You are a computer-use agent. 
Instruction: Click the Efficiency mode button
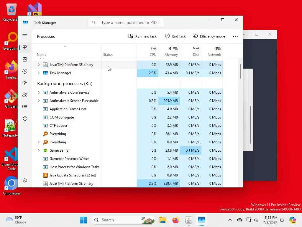(209, 36)
